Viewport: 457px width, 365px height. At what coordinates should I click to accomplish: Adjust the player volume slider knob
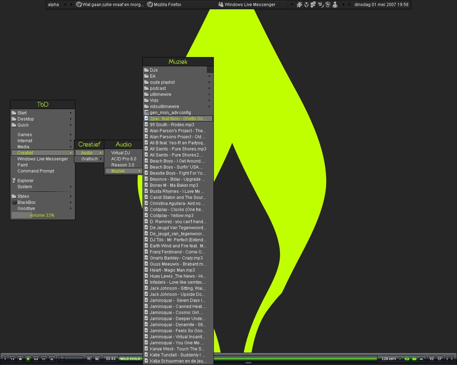(x=61, y=359)
